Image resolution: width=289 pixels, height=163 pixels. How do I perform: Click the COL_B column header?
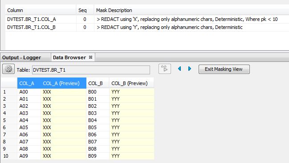click(98, 83)
